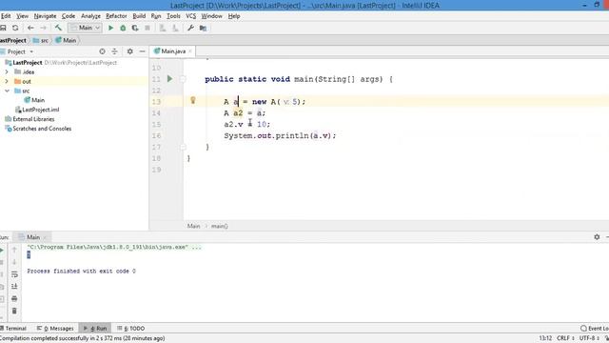Click the Synchronize refresh icon
This screenshot has height=343, width=609.
[x=15, y=28]
